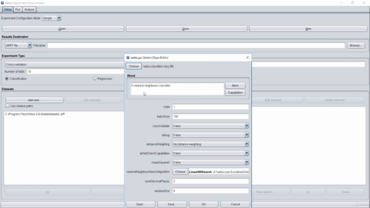Open the distanceWeighting dropdown

pyautogui.click(x=210, y=144)
